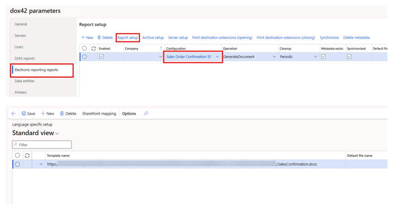Open the Operation GenerateDocument dropdown
Viewport: 410px width, 211px height.
click(274, 57)
